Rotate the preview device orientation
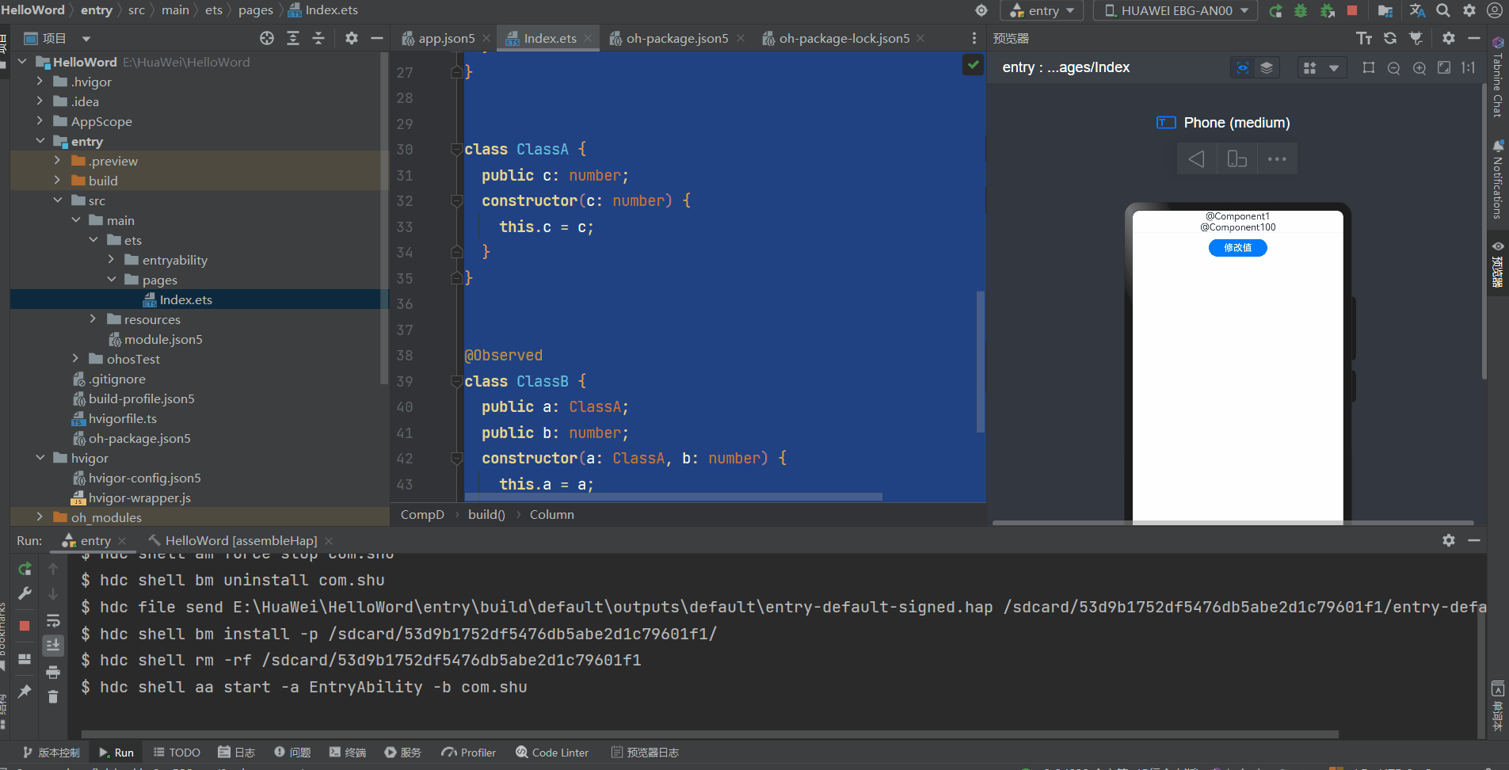1509x770 pixels. tap(1237, 159)
